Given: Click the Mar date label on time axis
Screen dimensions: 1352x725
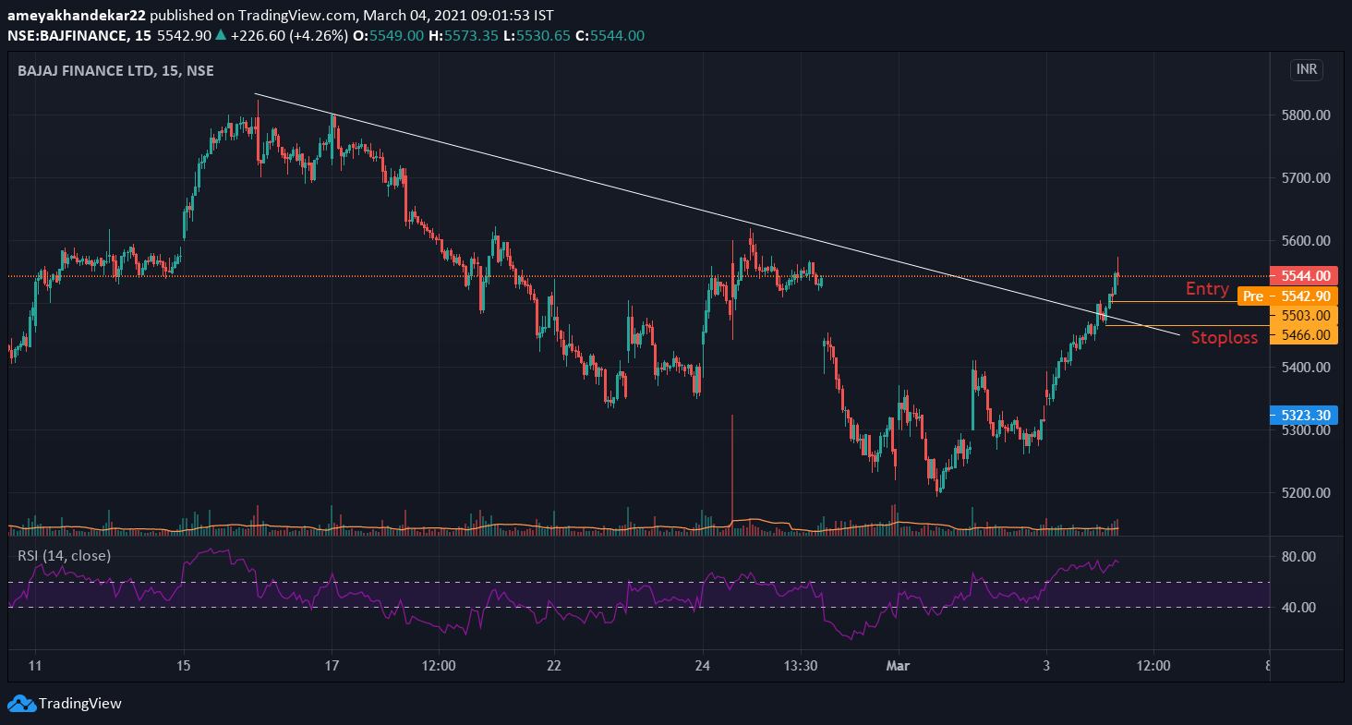Looking at the screenshot, I should (x=899, y=666).
